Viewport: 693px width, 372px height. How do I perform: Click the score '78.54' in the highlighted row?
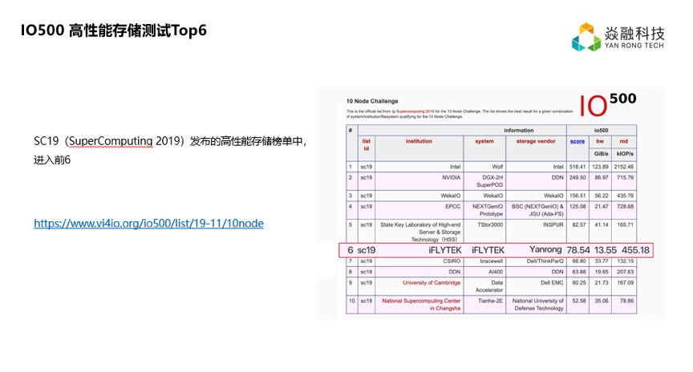(x=578, y=250)
